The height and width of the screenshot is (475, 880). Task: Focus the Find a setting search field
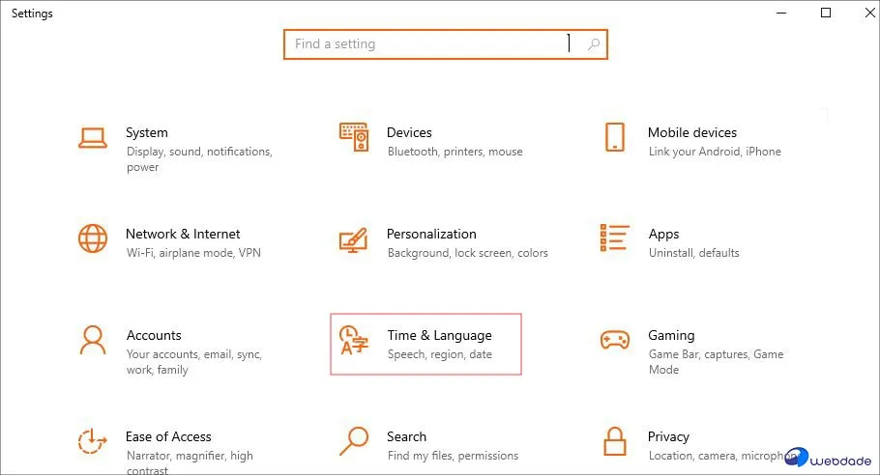click(x=446, y=44)
